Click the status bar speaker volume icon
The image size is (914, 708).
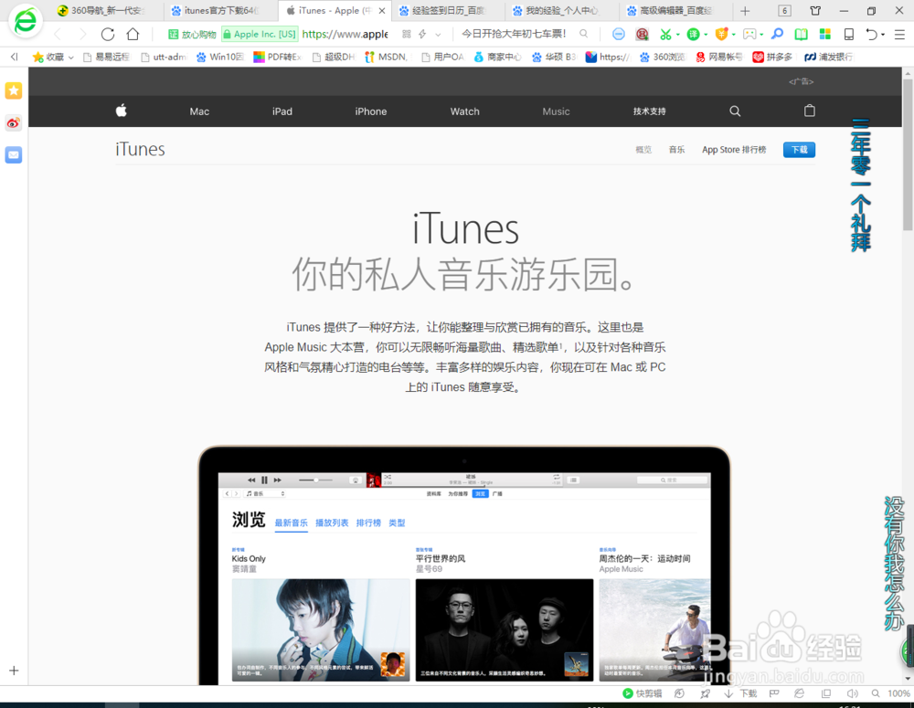852,693
